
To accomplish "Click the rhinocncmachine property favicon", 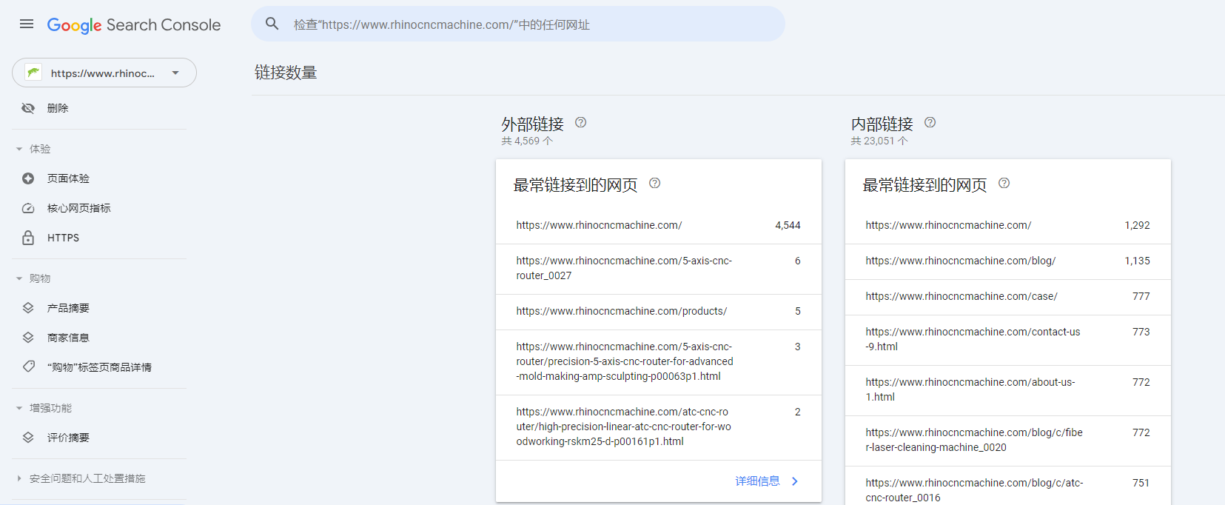I will 33,73.
